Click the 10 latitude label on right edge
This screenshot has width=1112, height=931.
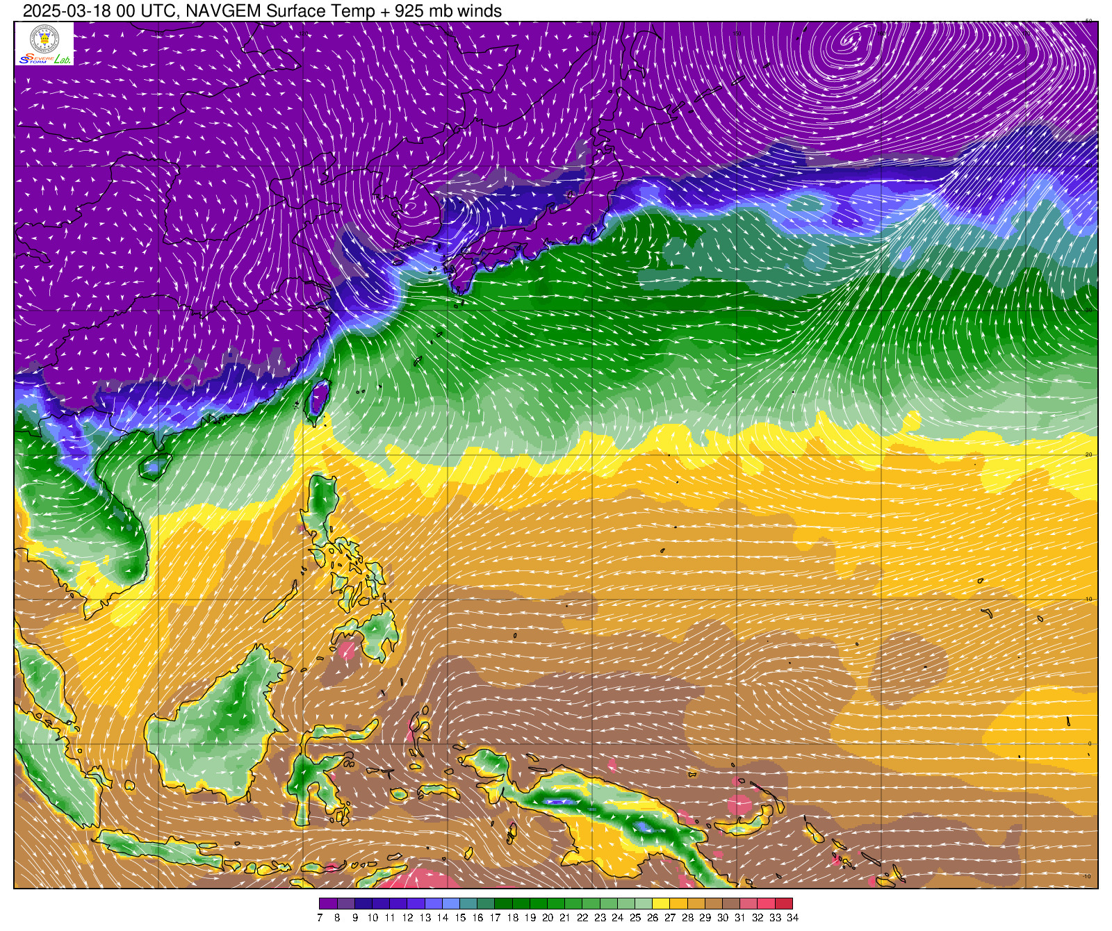[x=1088, y=599]
